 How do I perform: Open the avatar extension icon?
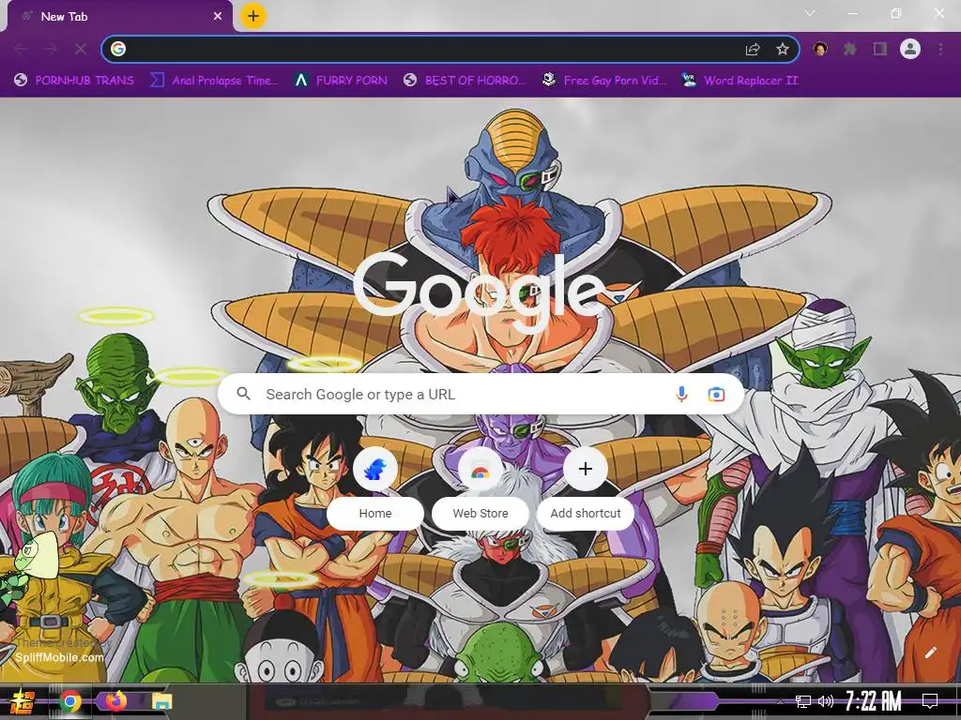pos(820,49)
